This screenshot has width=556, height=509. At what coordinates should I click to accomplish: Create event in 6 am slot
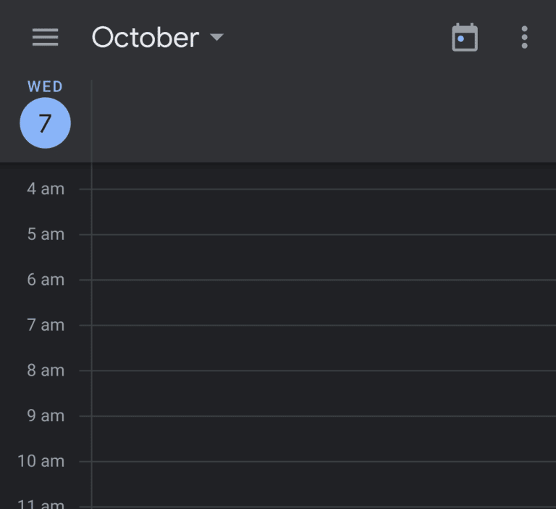coord(323,302)
